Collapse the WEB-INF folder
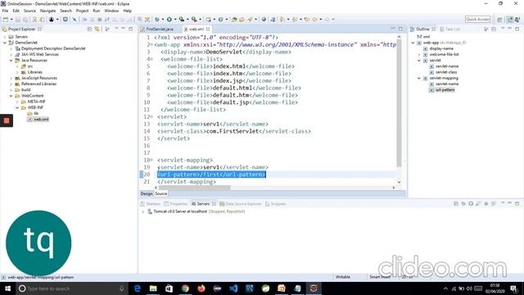The width and height of the screenshot is (524, 295). point(17,107)
